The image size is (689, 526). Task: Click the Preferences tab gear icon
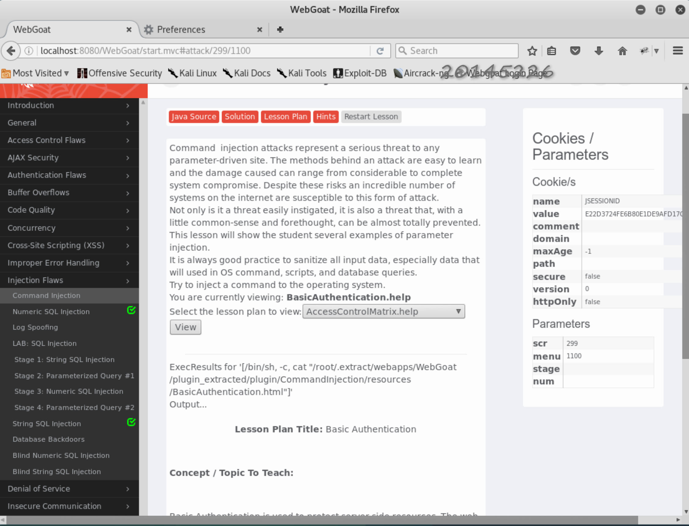point(149,29)
